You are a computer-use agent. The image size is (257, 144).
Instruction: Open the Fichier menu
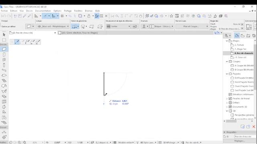coord(4,11)
